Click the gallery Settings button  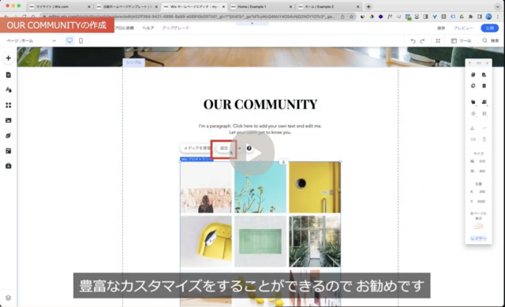(x=224, y=148)
